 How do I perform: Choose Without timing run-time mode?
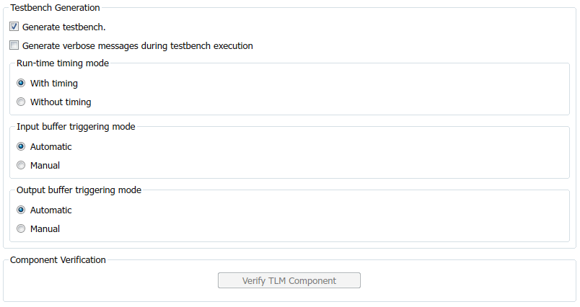tap(21, 102)
